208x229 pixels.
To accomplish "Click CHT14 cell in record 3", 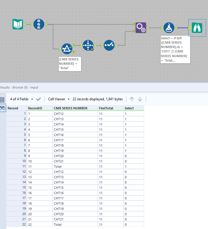I will coord(75,124).
